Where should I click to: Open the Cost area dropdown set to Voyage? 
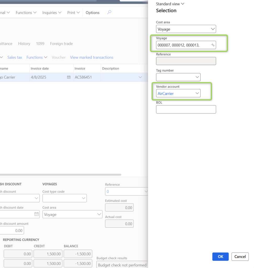213,29
